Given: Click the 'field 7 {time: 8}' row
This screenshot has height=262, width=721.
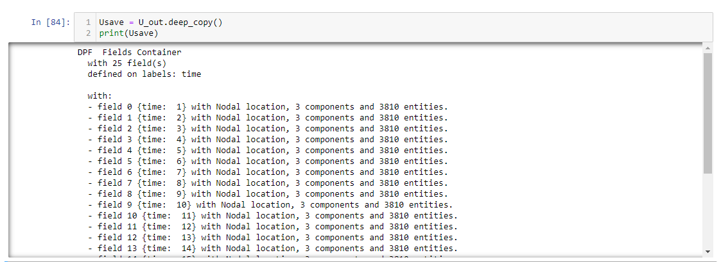Looking at the screenshot, I should [268, 183].
